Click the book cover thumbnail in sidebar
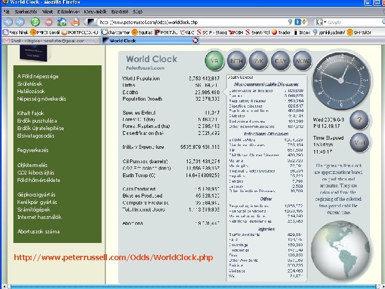This screenshot has height=289, width=385. (x=35, y=53)
